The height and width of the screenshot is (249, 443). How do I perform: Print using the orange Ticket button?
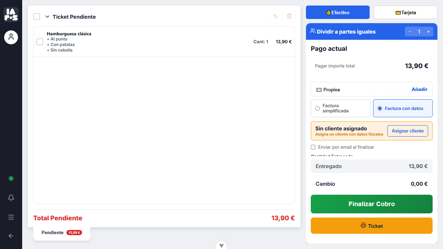[372, 226]
